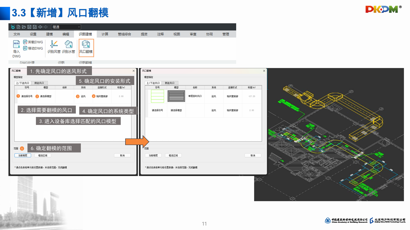
Task: Click 请选择符号 cell in the annotated dialog
Action: point(27,96)
